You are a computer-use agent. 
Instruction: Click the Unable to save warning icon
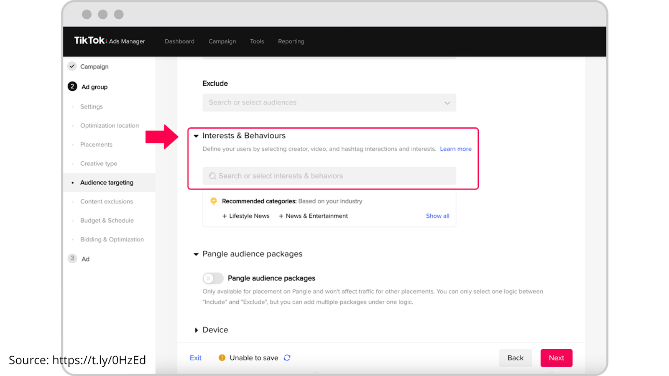(x=222, y=358)
